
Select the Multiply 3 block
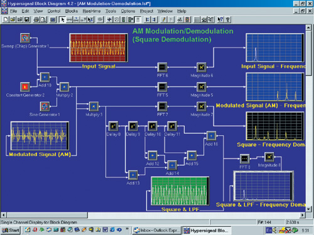coord(94,107)
